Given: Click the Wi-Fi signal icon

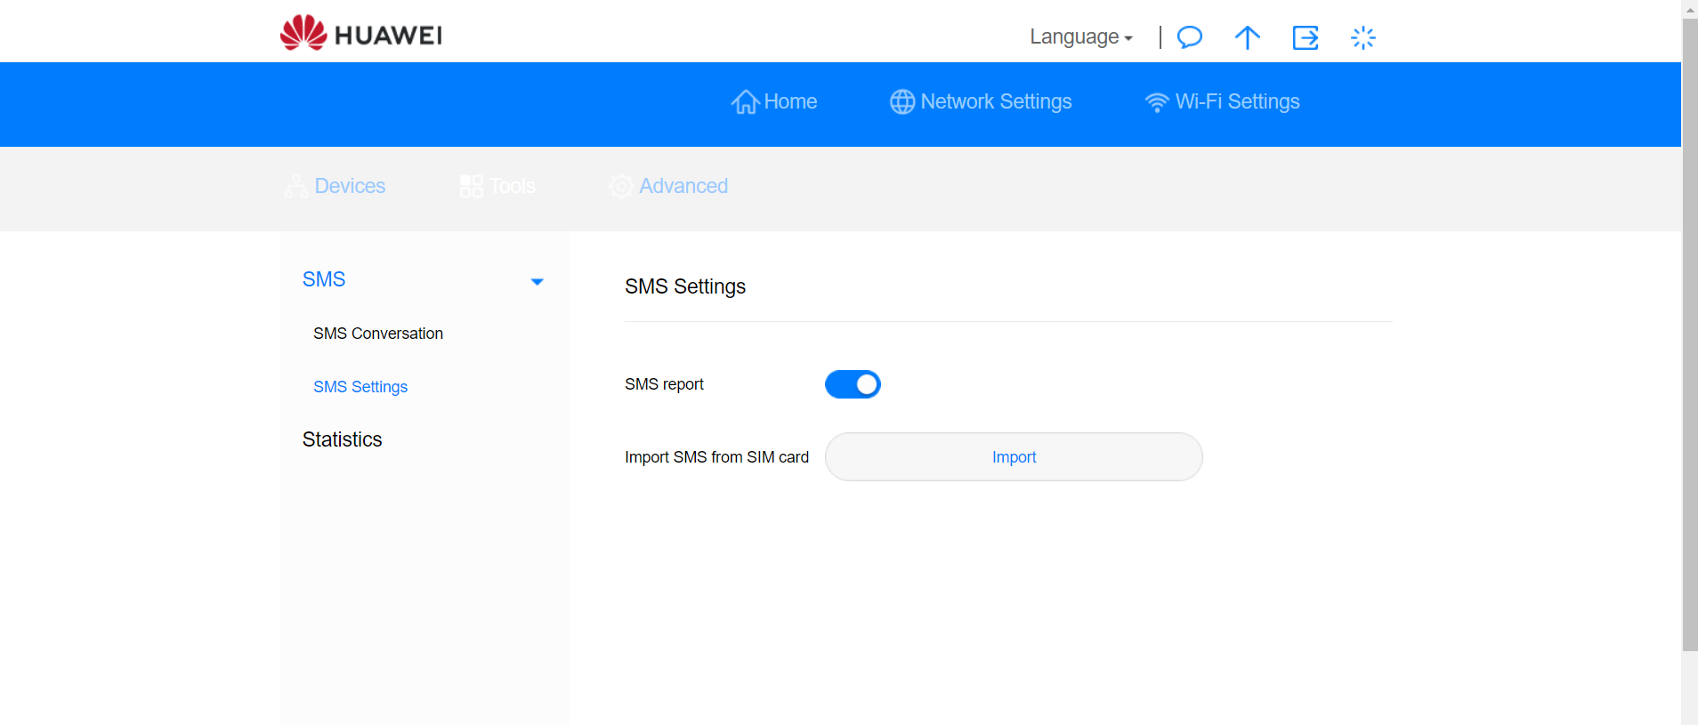Looking at the screenshot, I should [x=1157, y=102].
